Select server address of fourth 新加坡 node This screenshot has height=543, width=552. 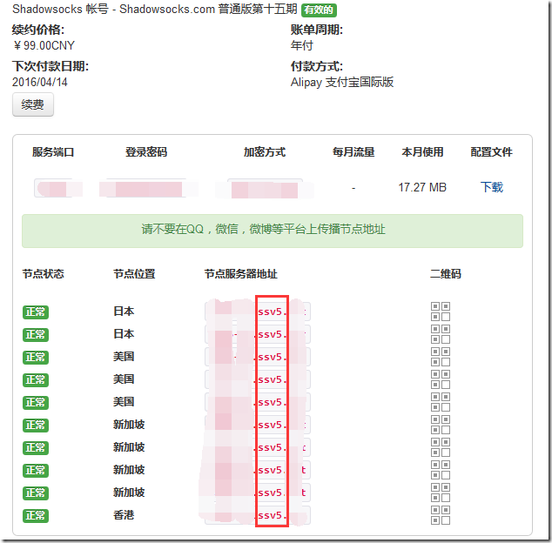pos(258,493)
